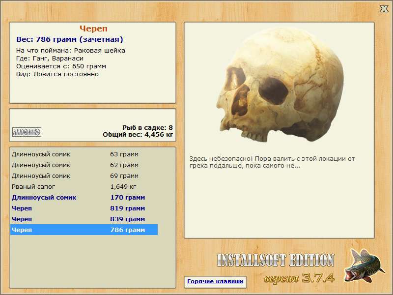Click the версия 3.7.4 label

299,278
